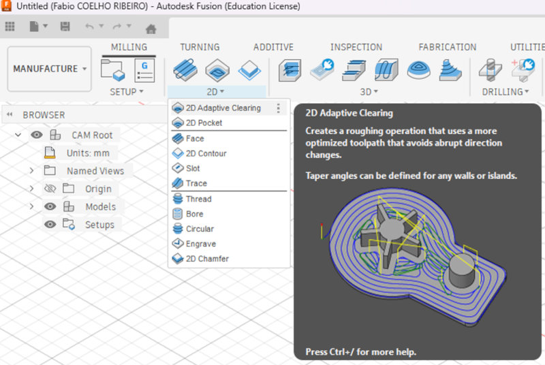Collapse the BROWSER panel arrows
Image resolution: width=545 pixels, height=365 pixels.
point(10,114)
